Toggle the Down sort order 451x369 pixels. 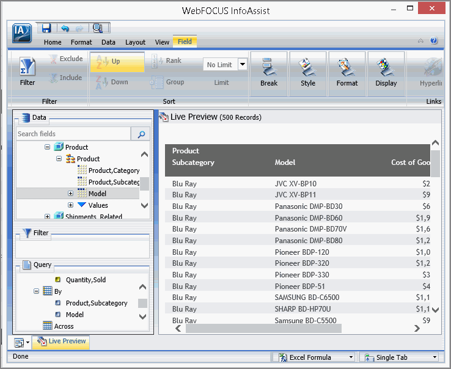[112, 82]
